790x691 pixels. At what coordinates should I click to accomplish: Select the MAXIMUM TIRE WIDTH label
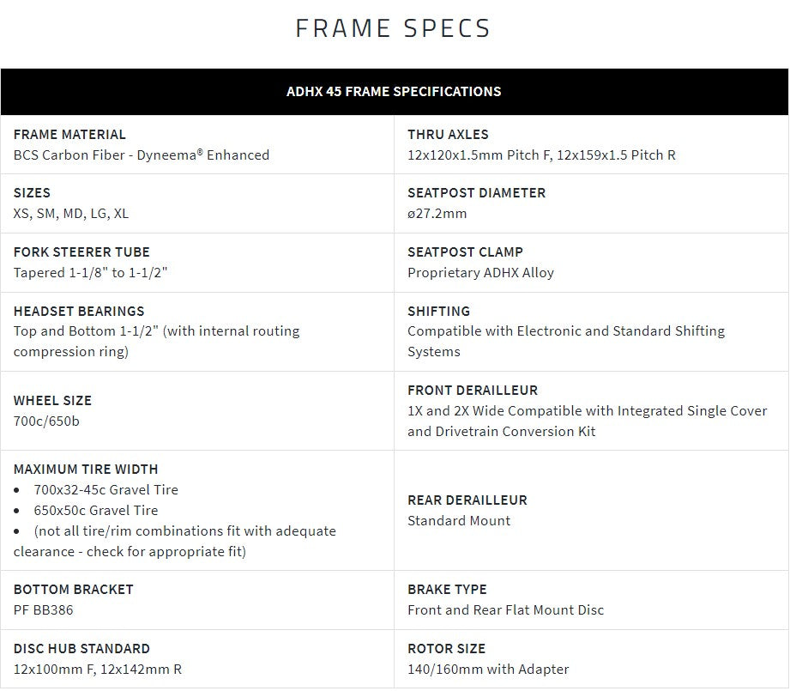(x=86, y=470)
